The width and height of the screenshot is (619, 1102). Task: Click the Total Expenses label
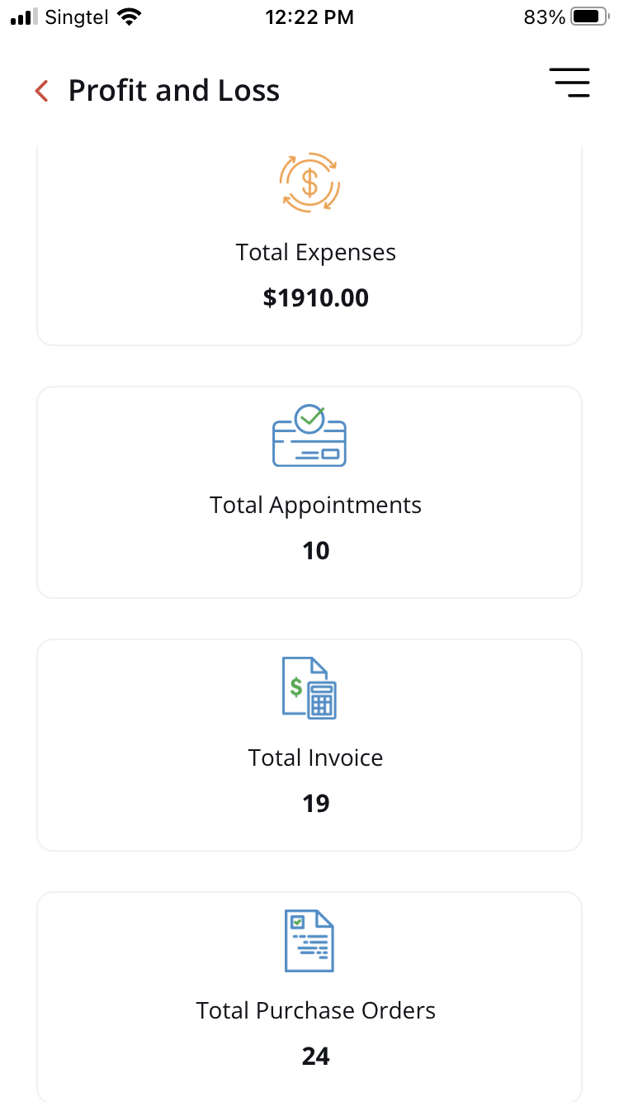pos(316,252)
